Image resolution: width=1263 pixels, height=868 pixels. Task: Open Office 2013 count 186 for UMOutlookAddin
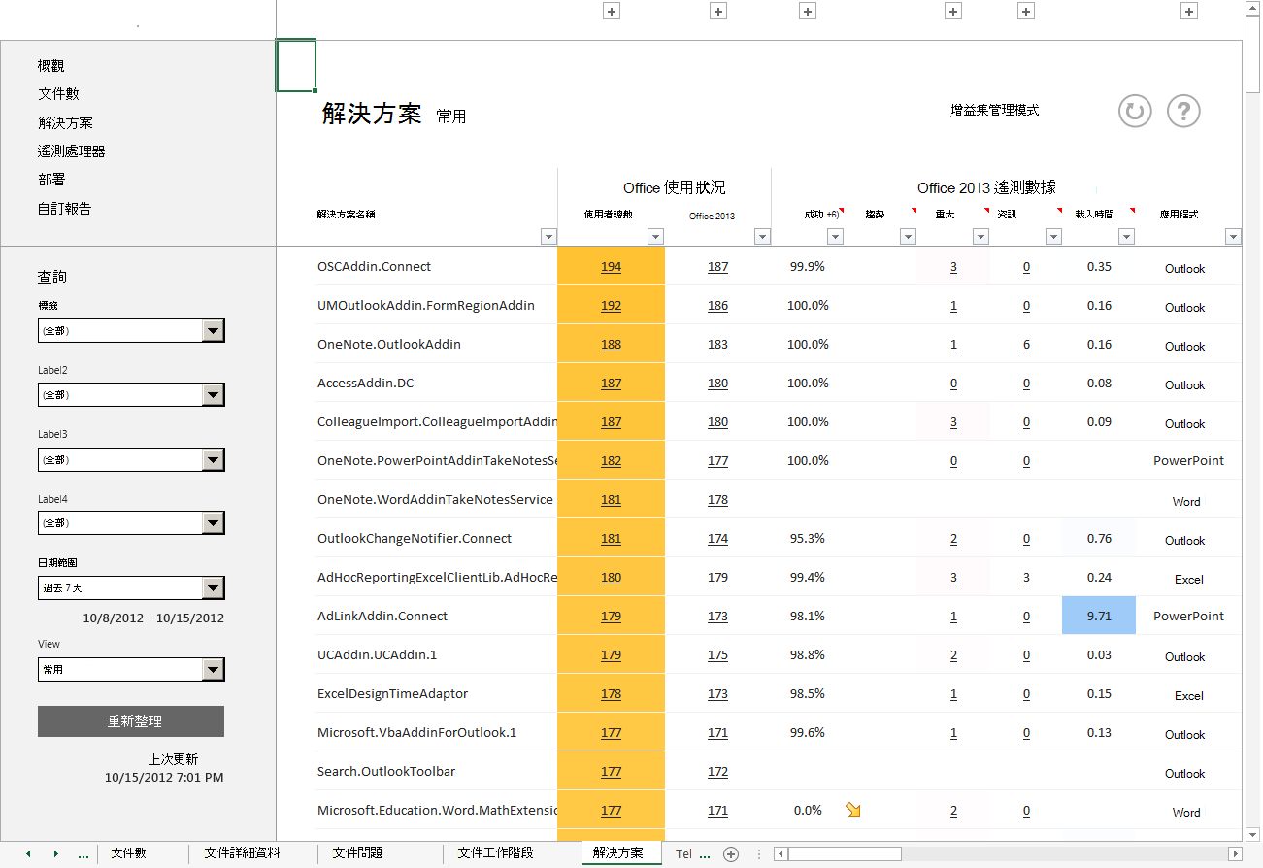[717, 306]
